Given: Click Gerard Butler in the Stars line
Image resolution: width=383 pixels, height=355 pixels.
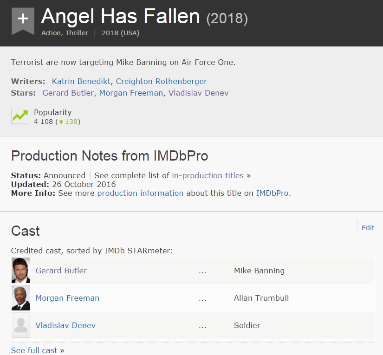Looking at the screenshot, I should point(68,93).
